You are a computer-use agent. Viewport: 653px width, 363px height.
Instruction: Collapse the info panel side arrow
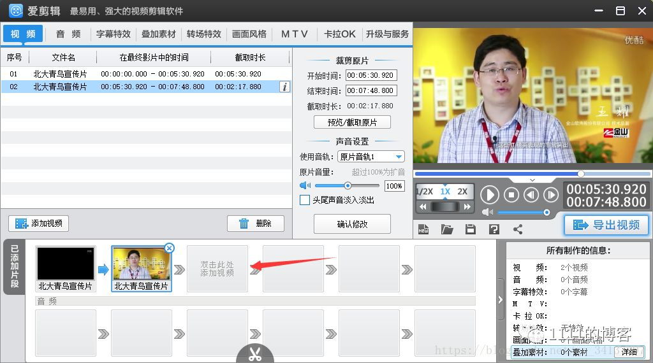point(501,300)
